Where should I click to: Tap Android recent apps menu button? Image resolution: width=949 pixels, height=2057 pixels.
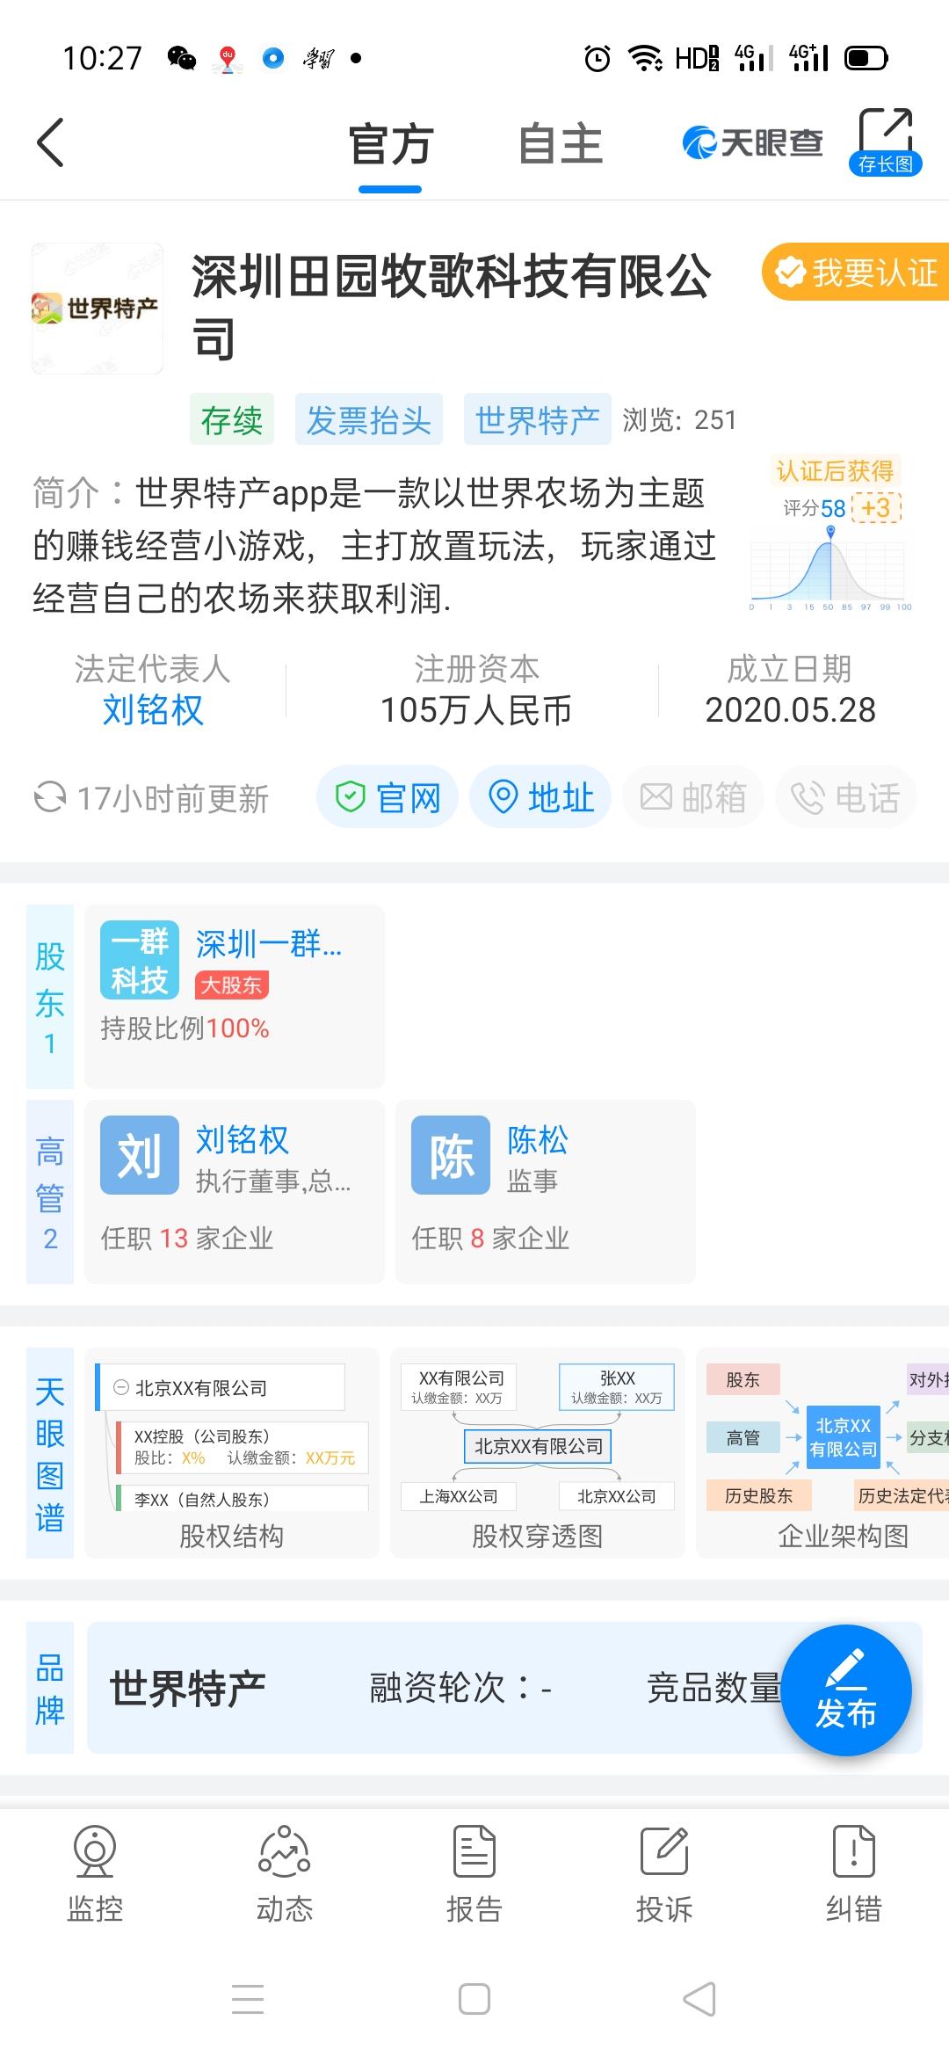[248, 1999]
